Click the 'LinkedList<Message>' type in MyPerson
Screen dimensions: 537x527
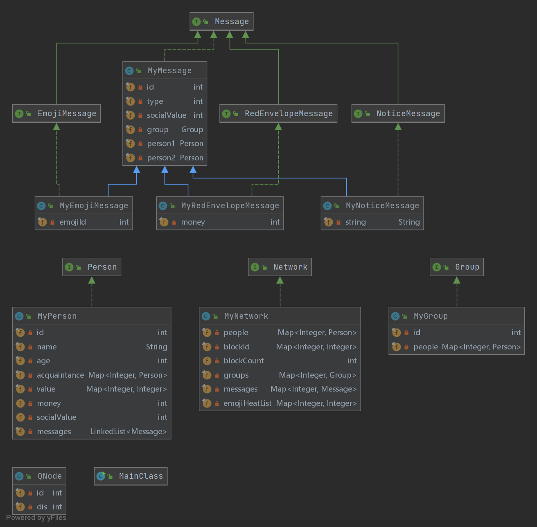[x=129, y=432]
